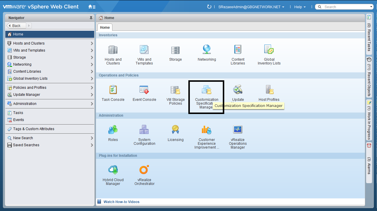Click the refresh icon in header

coord(209,7)
